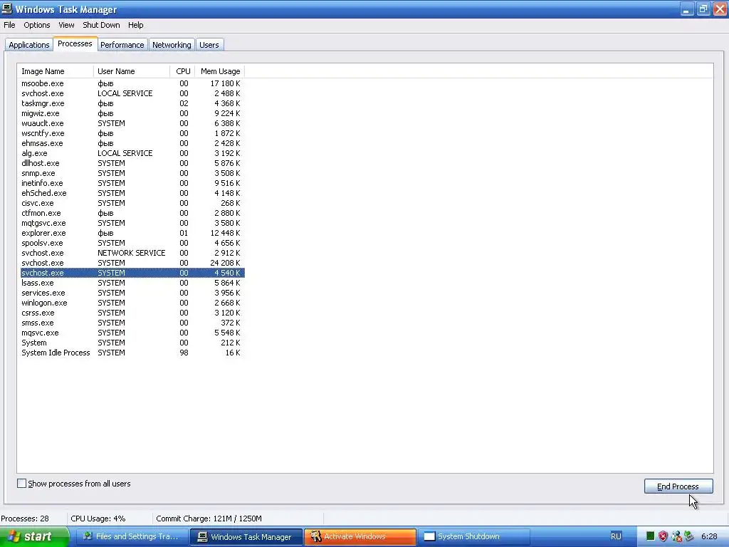Select the ehmsas.exe process
729x547 pixels.
coord(132,143)
